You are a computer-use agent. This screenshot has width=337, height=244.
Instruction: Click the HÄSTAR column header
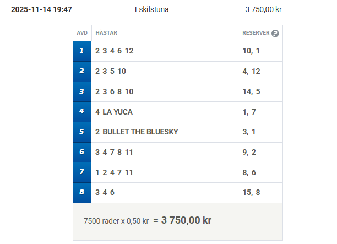106,33
